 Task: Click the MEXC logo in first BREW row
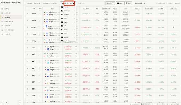[47, 15]
